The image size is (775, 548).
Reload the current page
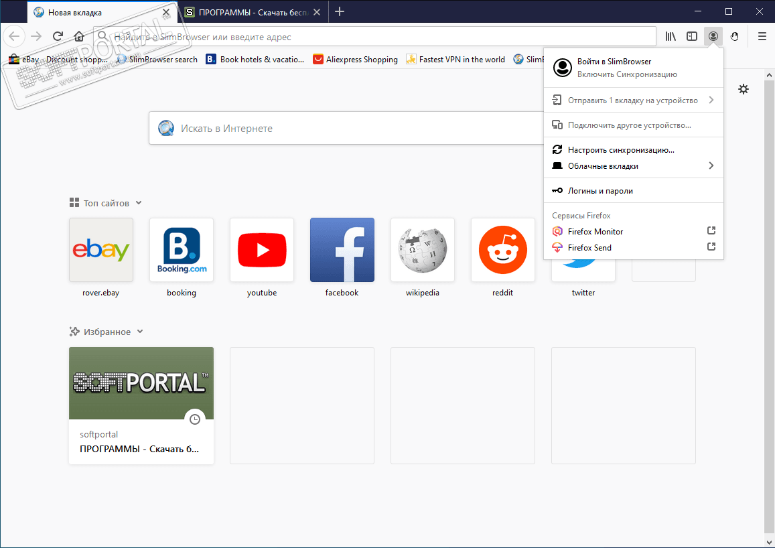[x=58, y=36]
